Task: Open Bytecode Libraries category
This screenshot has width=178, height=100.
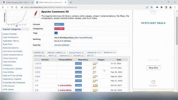Action: [11, 48]
